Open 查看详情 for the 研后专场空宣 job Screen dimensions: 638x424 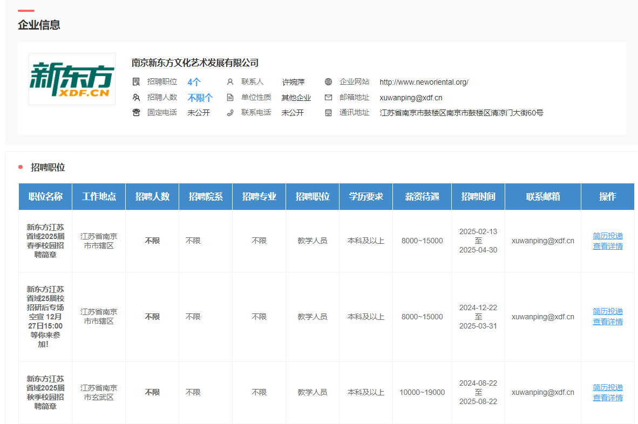click(x=607, y=322)
